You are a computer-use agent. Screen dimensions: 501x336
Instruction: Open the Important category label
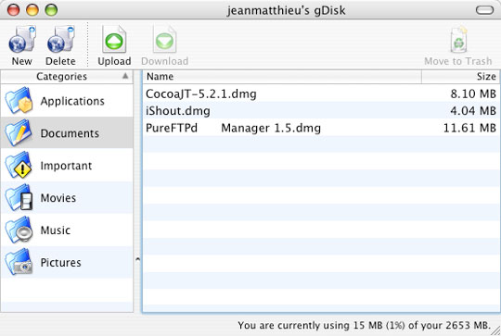coord(66,166)
